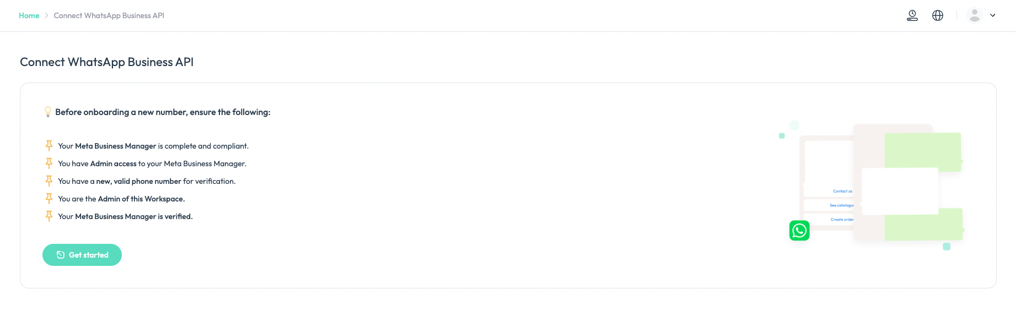Click the pin icon beside Business Manager is verified
Viewport: 1016px width, 311px height.
point(49,216)
